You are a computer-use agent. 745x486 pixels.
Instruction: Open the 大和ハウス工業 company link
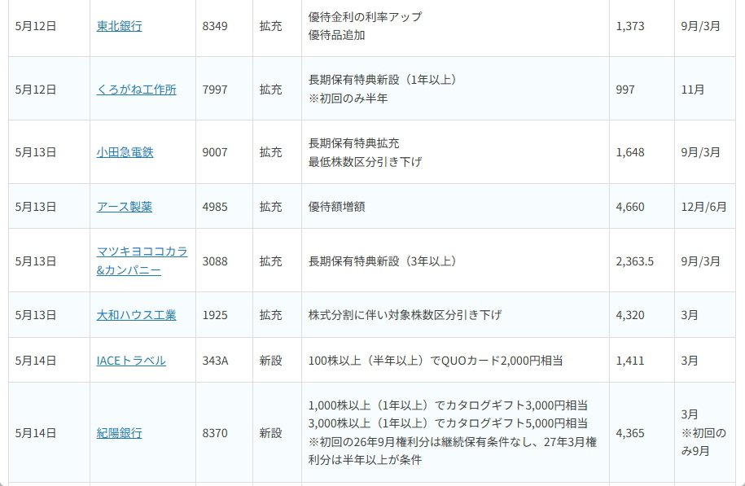[x=136, y=315]
